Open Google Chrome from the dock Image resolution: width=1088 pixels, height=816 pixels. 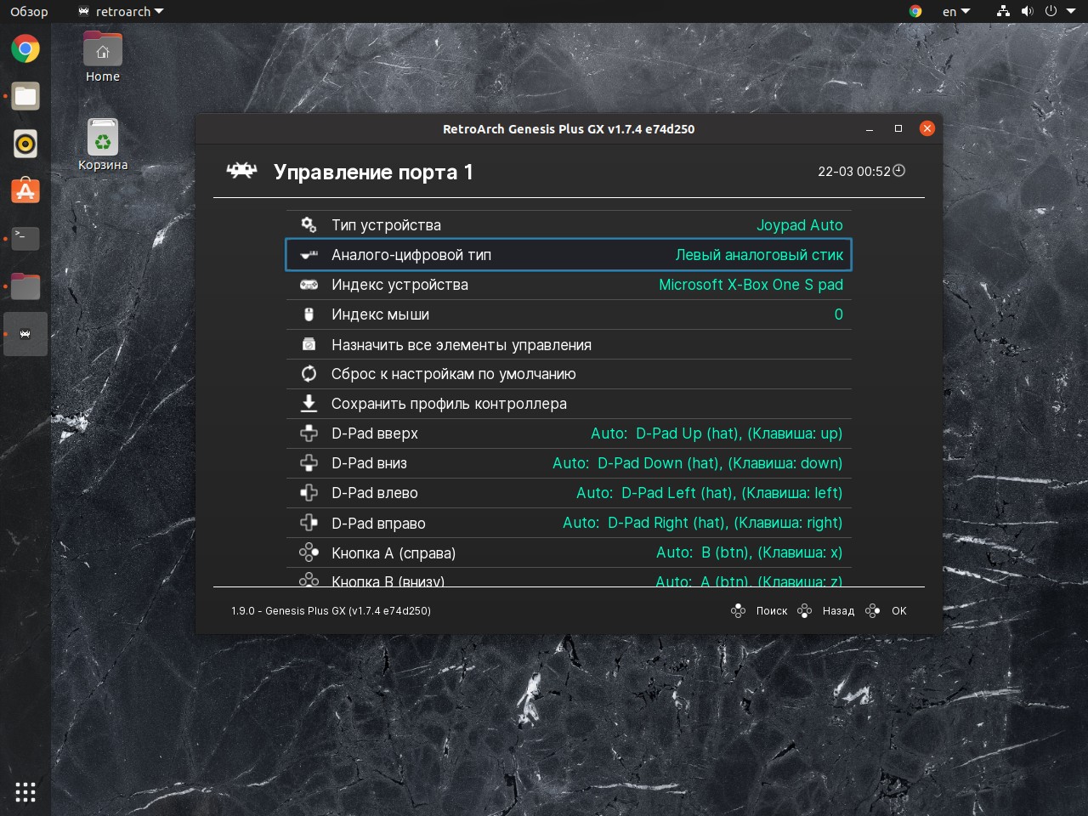point(25,48)
